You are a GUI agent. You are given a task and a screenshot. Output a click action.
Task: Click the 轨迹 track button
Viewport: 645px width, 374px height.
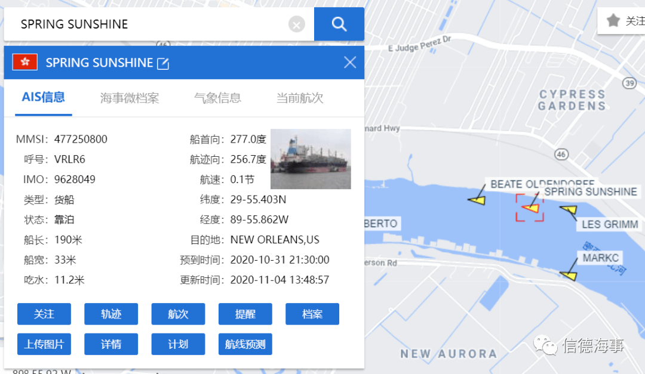[111, 314]
